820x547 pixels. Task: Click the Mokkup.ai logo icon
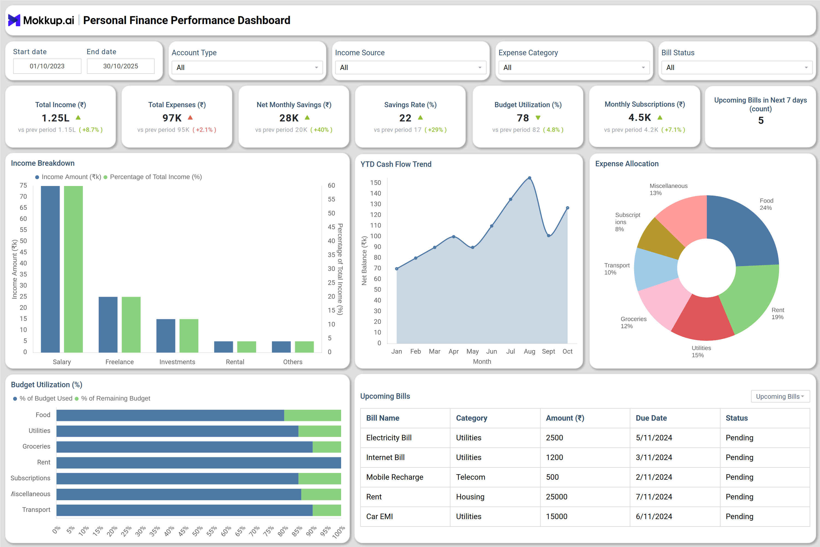tap(14, 20)
